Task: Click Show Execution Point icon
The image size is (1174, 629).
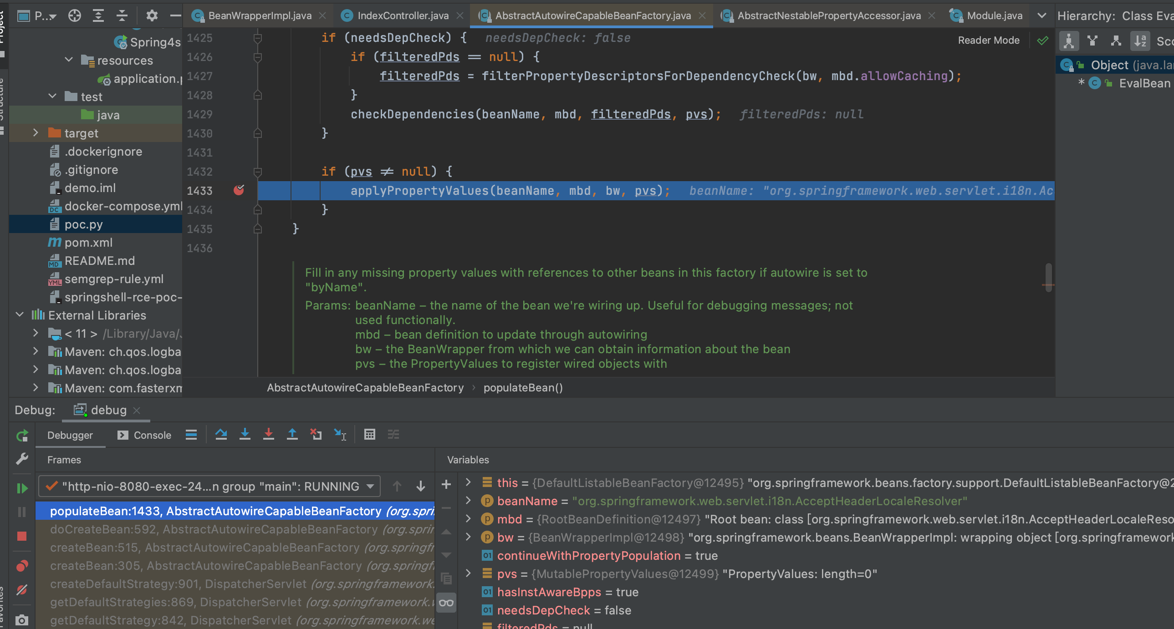Action: click(191, 435)
